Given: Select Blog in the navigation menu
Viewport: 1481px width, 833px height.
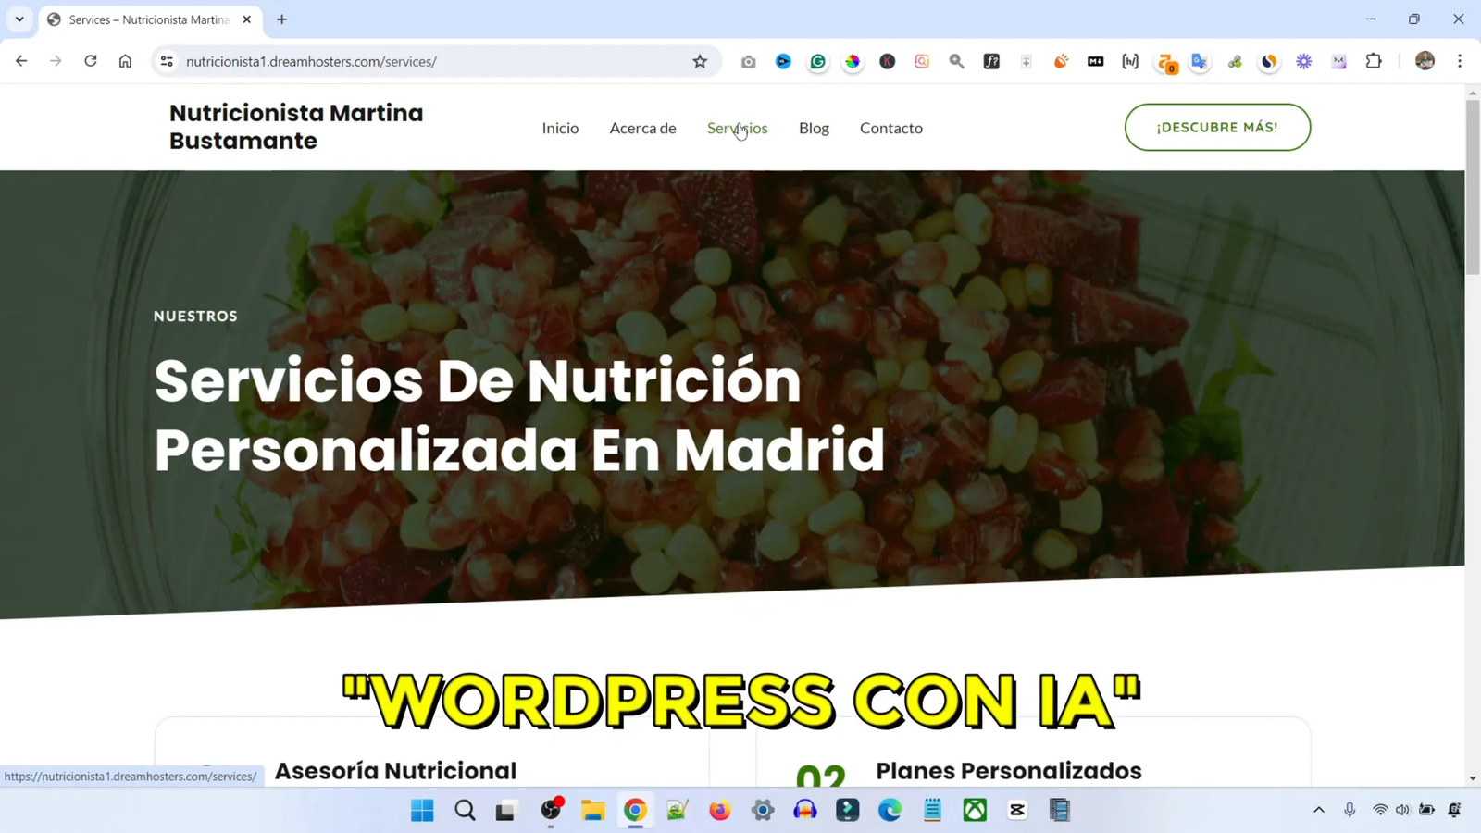Looking at the screenshot, I should pos(814,128).
